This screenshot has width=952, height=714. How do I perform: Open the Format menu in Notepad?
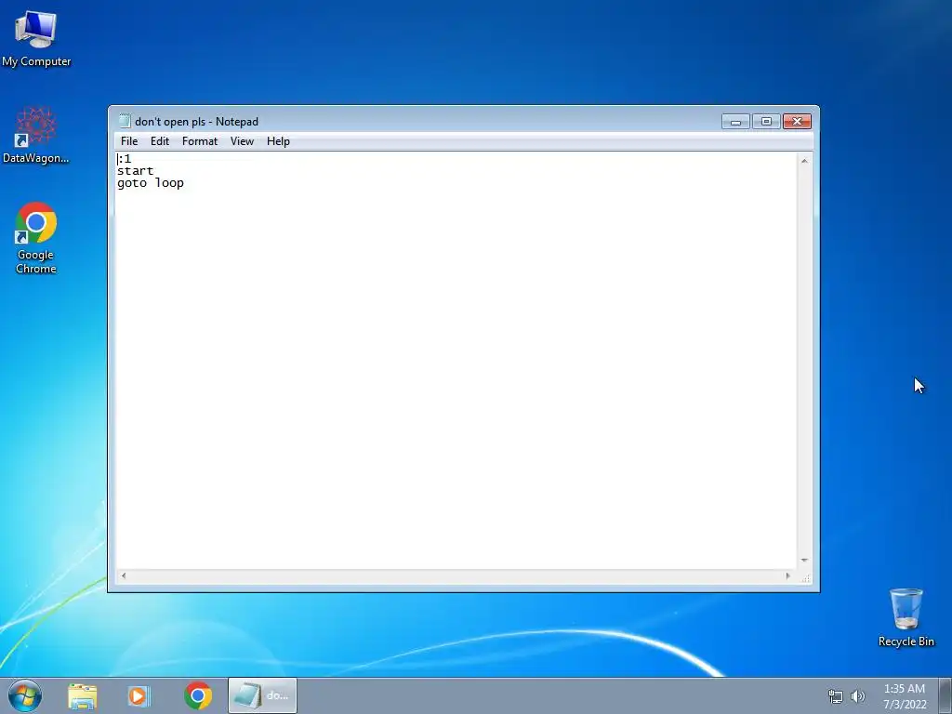[x=200, y=141]
